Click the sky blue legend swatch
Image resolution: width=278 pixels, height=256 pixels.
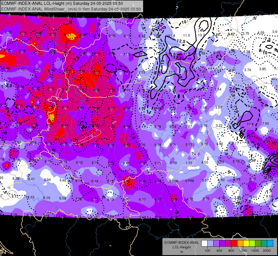click(270, 243)
